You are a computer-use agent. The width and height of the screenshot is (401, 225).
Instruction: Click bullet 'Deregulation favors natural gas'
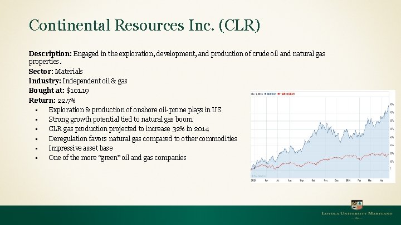click(x=143, y=138)
